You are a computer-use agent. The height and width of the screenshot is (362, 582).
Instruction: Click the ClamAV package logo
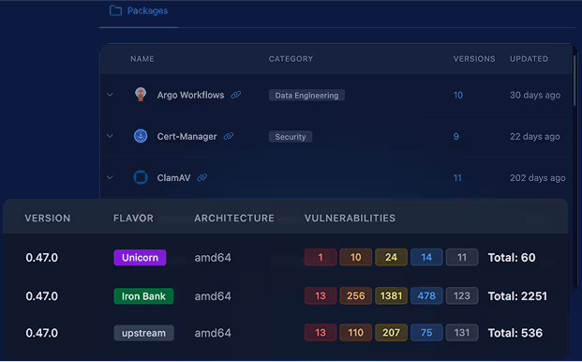[x=141, y=177]
